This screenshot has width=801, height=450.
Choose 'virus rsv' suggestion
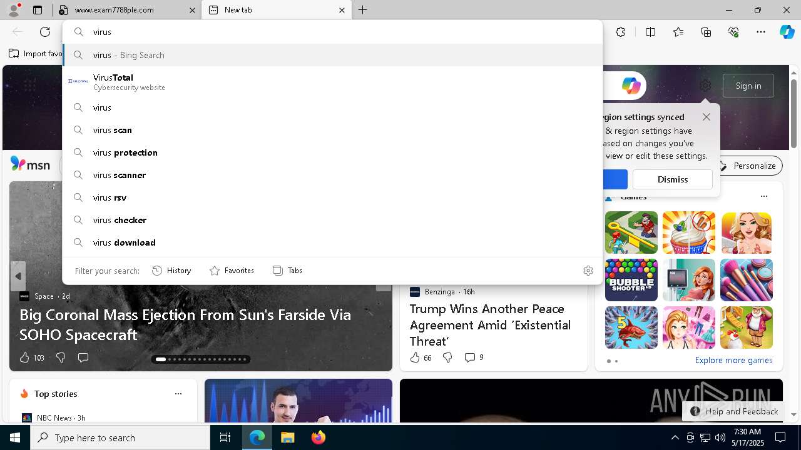(332, 197)
